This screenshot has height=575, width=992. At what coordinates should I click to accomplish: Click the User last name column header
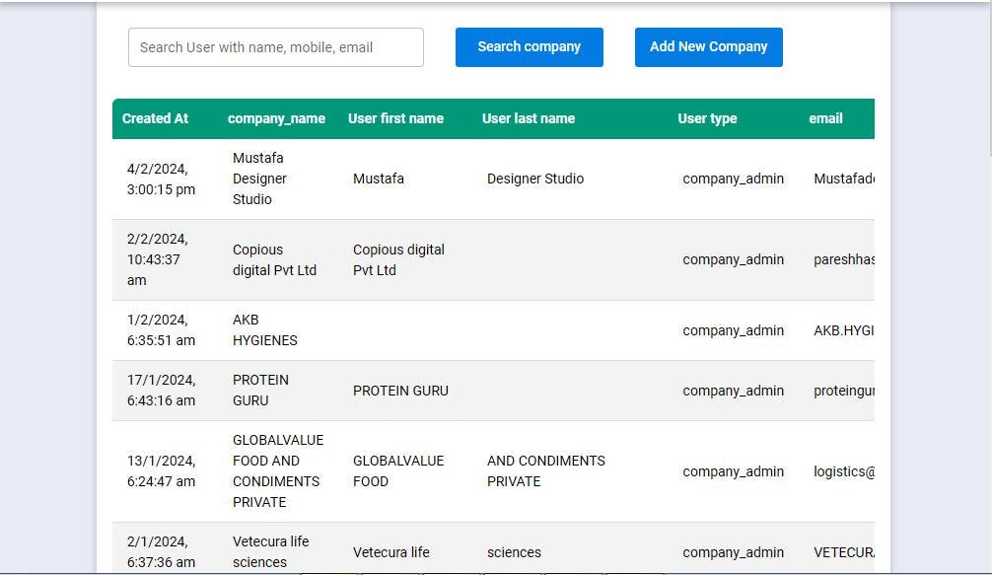529,118
